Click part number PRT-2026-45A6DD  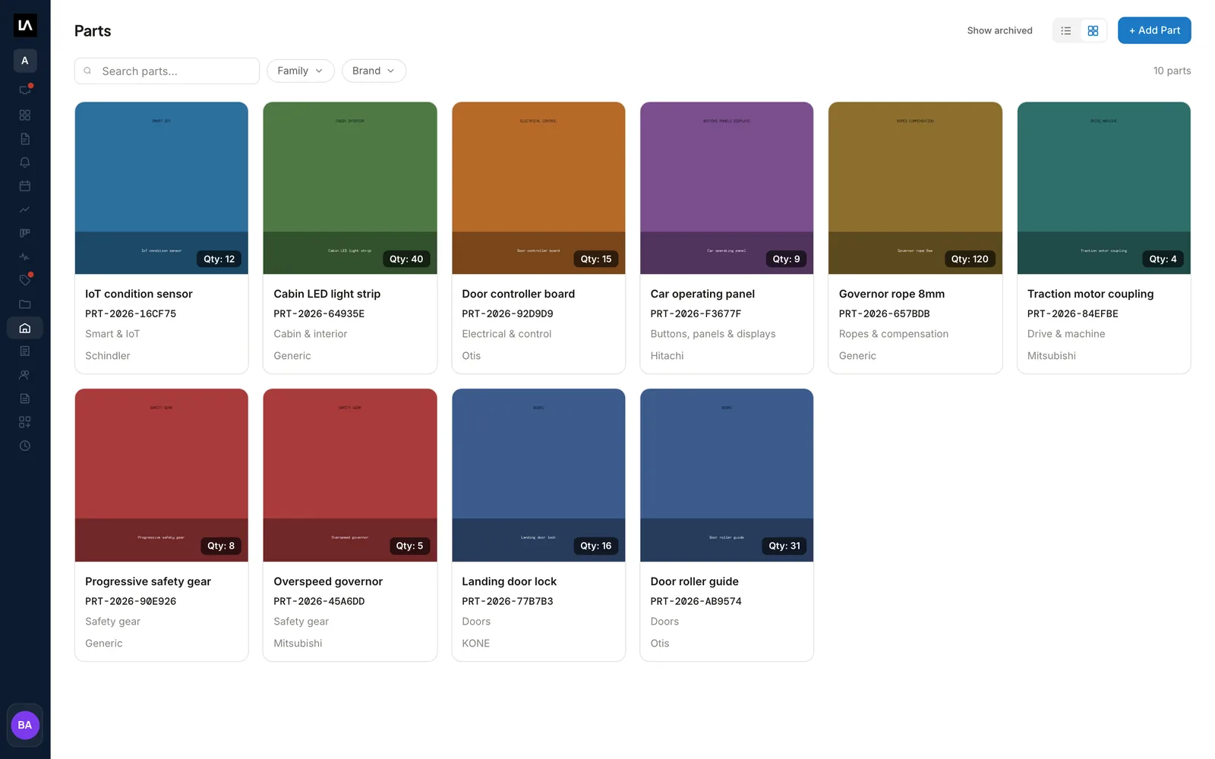(x=319, y=601)
